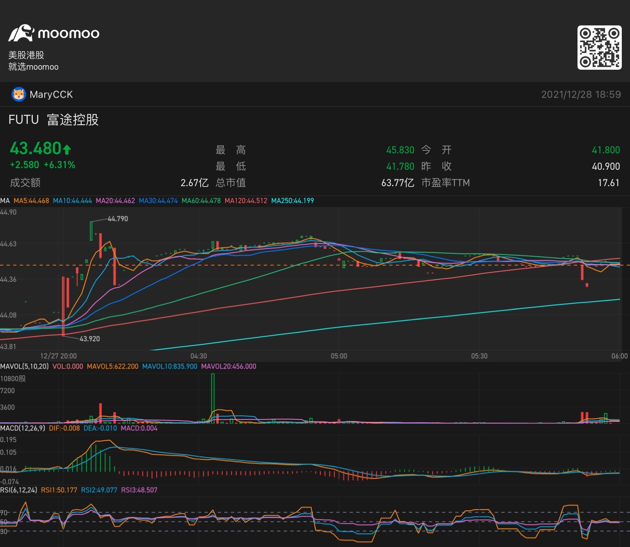630x547 pixels.
Task: Tap the RSI1:50.177 label
Action: [x=59, y=490]
